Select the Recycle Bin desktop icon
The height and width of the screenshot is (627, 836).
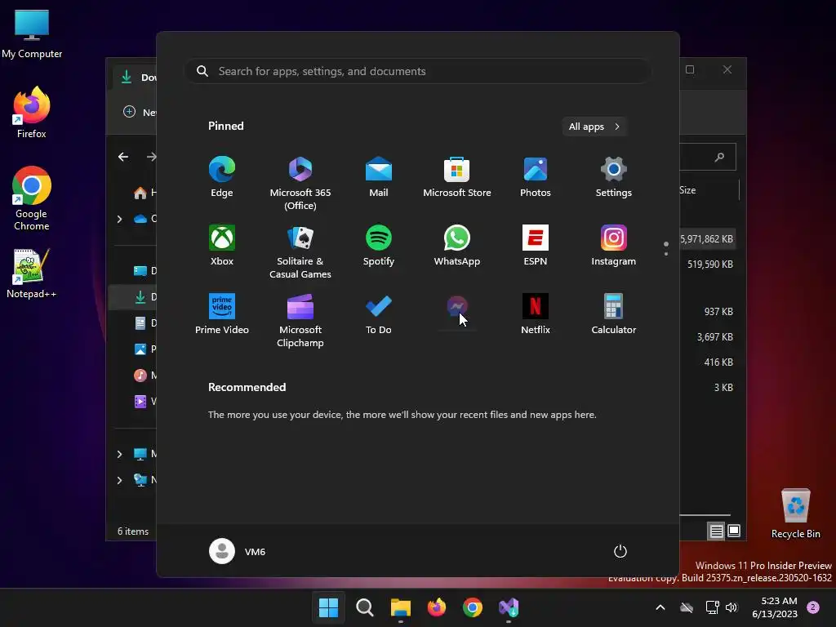coord(795,514)
